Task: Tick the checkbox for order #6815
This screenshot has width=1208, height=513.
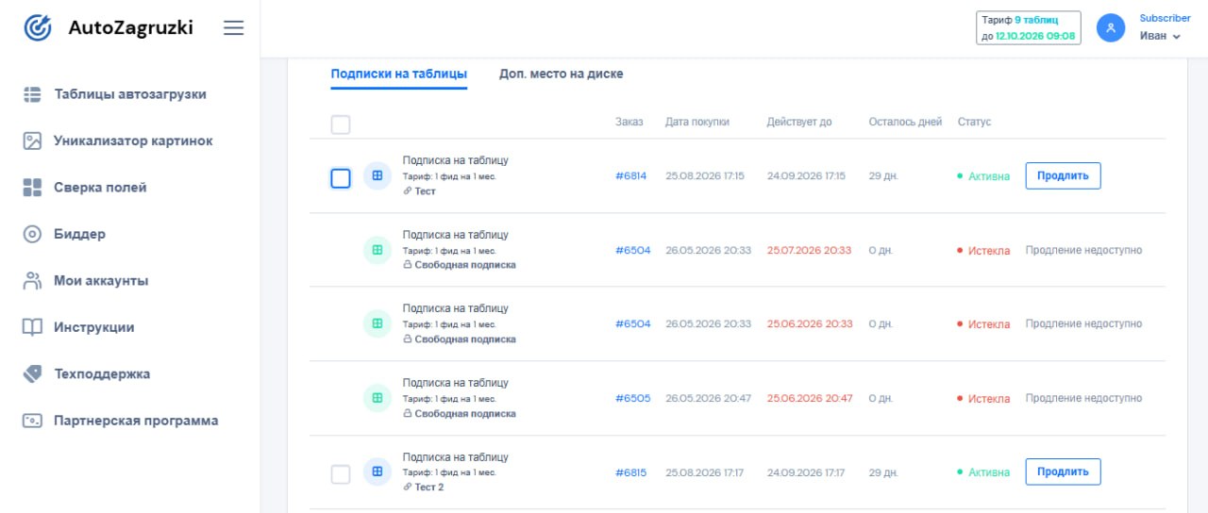Action: click(341, 474)
